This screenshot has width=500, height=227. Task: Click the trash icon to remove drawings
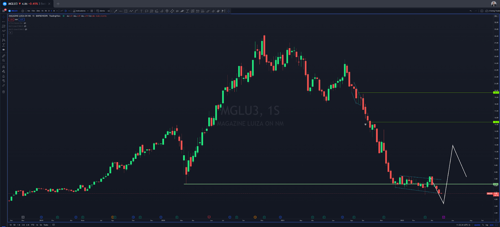click(4, 92)
